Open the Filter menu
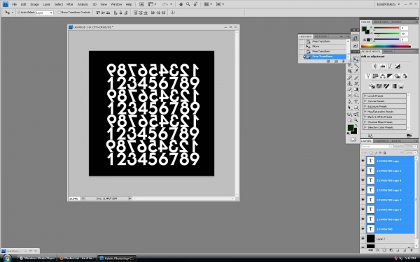The image size is (420, 262). tap(70, 4)
